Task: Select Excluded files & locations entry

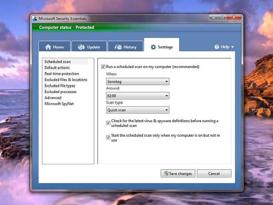Action: point(66,80)
